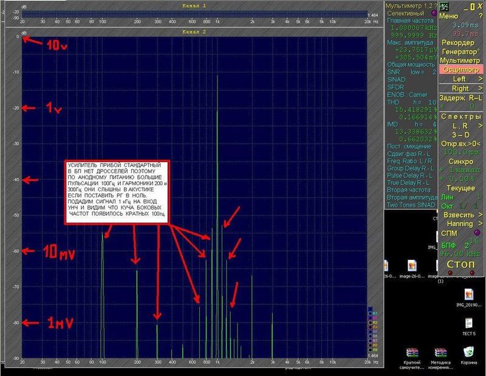Viewport: 486px width, 376px height.
Task: Toggle the СПМ purple indicator
Action: click(477, 232)
